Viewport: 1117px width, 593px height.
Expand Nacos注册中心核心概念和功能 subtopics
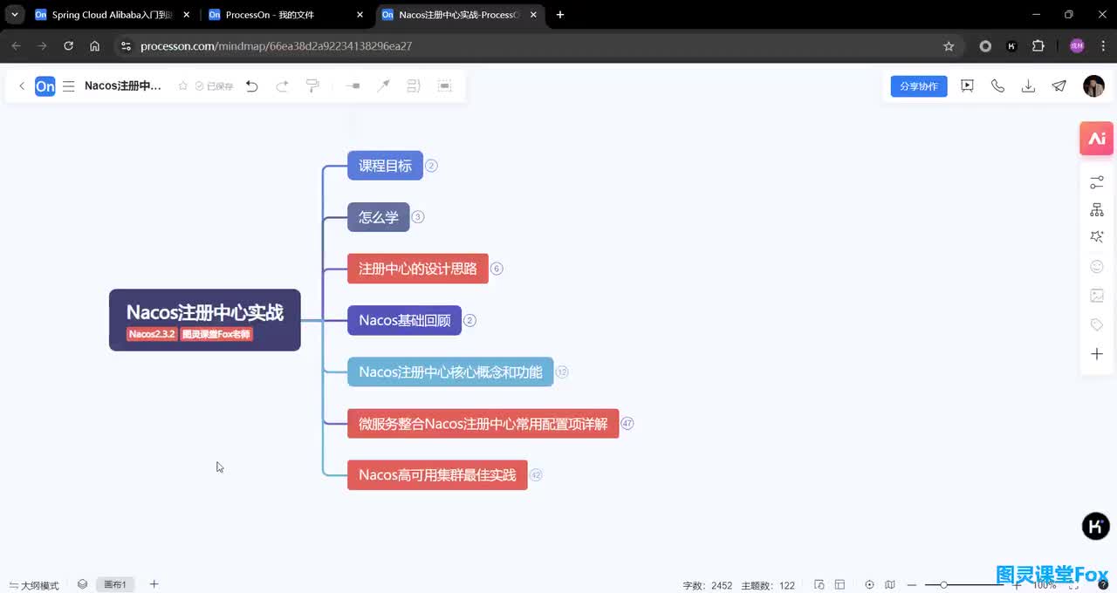(x=562, y=371)
